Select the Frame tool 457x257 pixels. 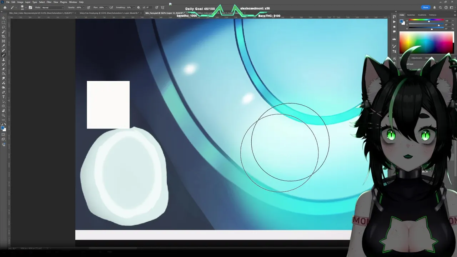click(x=4, y=41)
